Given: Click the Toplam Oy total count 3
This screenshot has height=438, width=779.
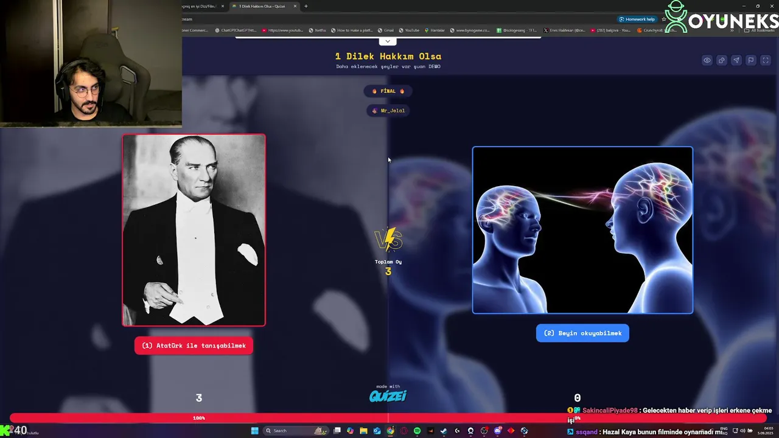Looking at the screenshot, I should point(388,272).
